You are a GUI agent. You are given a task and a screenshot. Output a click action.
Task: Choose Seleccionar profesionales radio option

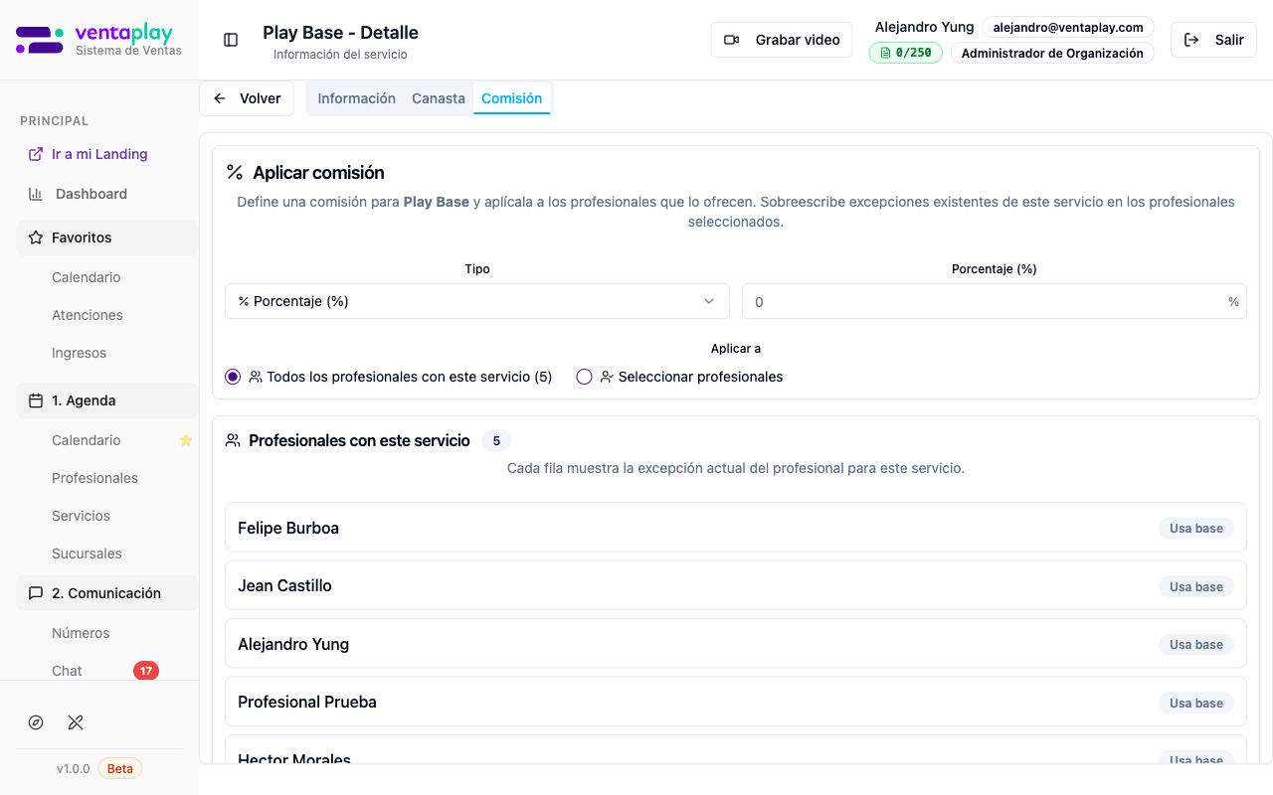click(584, 377)
